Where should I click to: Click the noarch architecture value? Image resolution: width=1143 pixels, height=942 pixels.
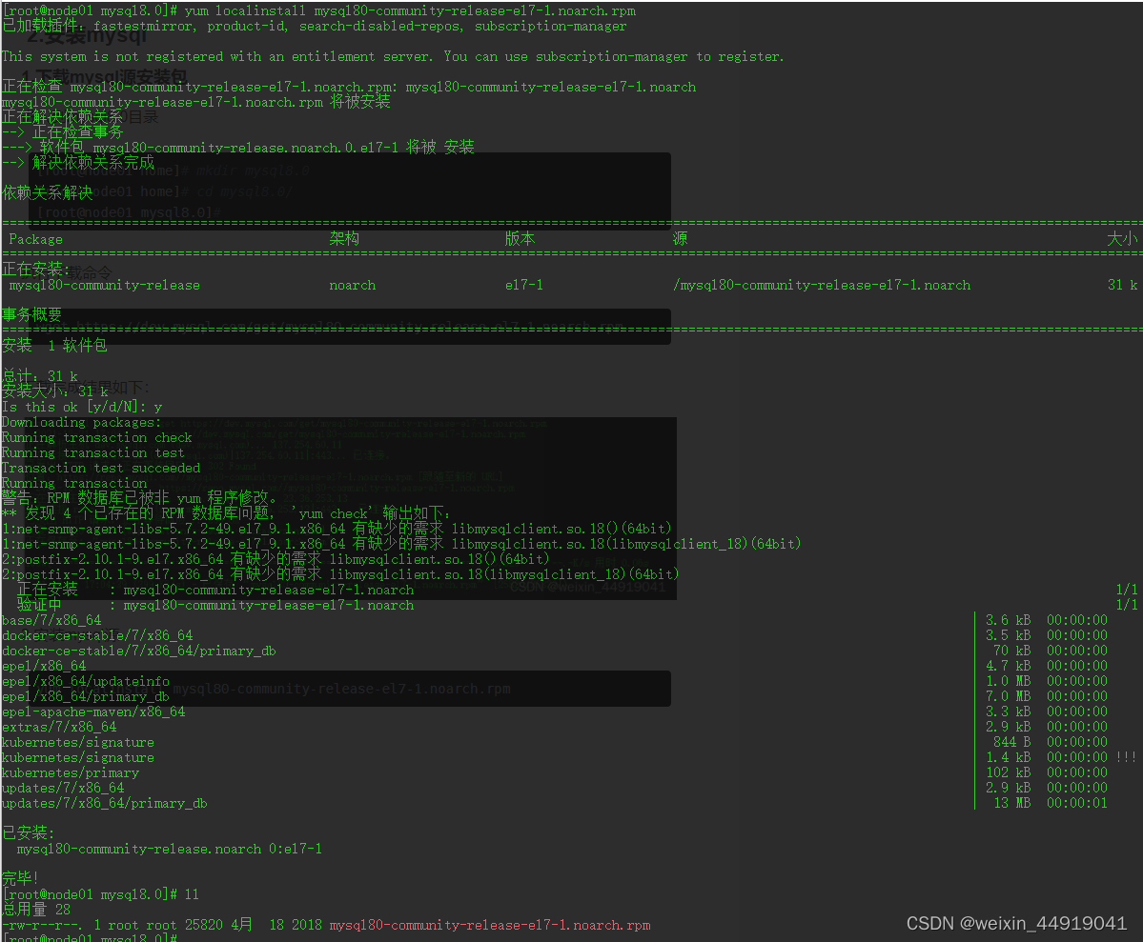coord(352,284)
